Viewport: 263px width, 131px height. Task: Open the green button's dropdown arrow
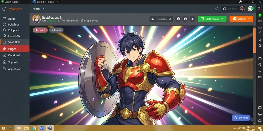(x=222, y=19)
